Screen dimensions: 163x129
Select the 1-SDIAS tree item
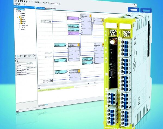23,30
